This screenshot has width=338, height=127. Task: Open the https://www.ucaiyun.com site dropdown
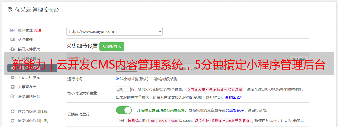click(114, 31)
